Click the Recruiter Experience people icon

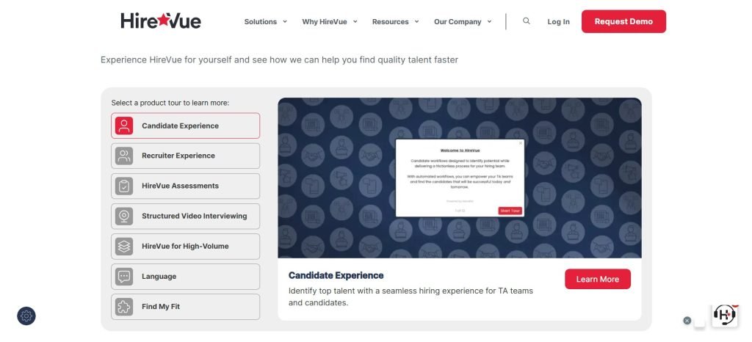coord(124,156)
